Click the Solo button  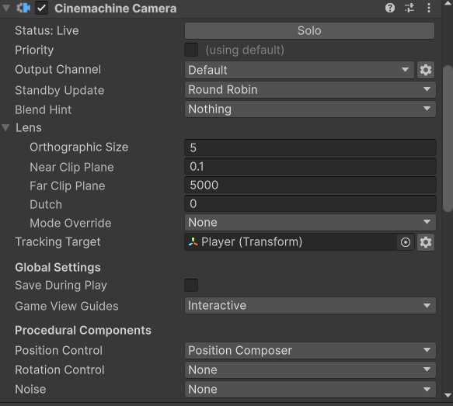point(309,30)
